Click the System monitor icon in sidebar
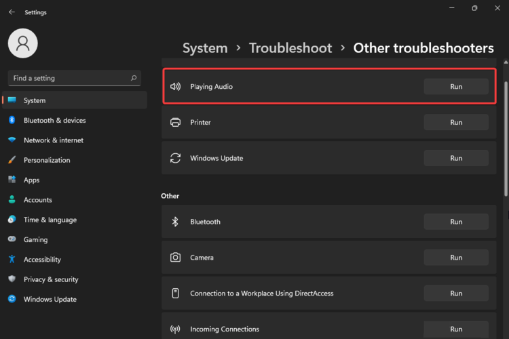Viewport: 509px width, 339px height. coord(12,100)
